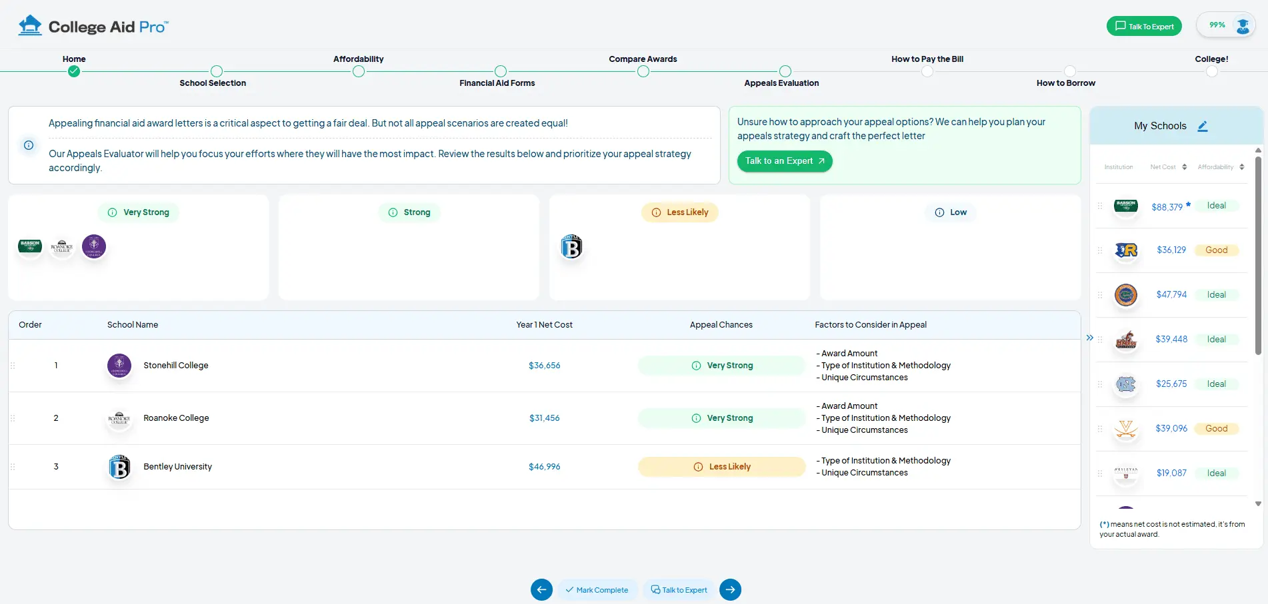
Task: Select the Wesleyan logo with $19,087 cost
Action: [1126, 473]
